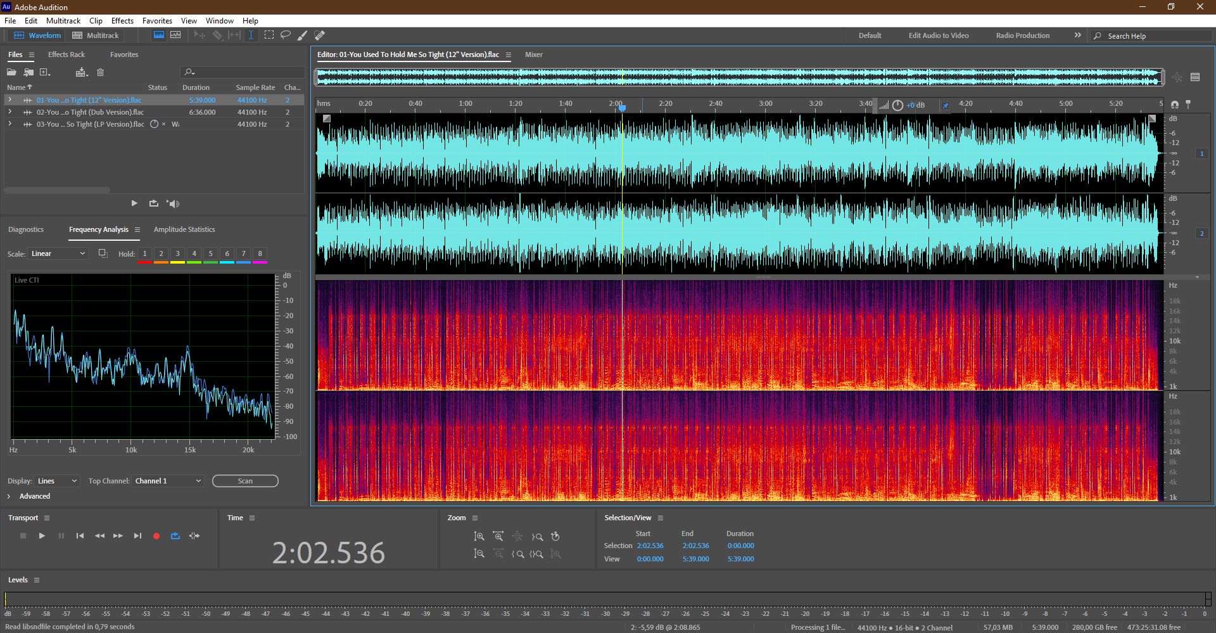
Task: Show the spectral frequency display
Action: click(x=159, y=35)
